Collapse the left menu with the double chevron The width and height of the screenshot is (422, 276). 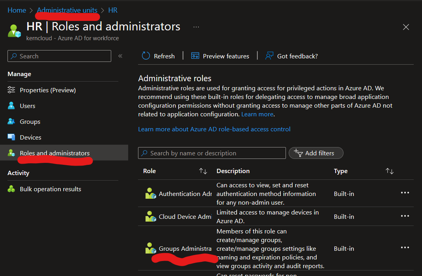point(120,56)
